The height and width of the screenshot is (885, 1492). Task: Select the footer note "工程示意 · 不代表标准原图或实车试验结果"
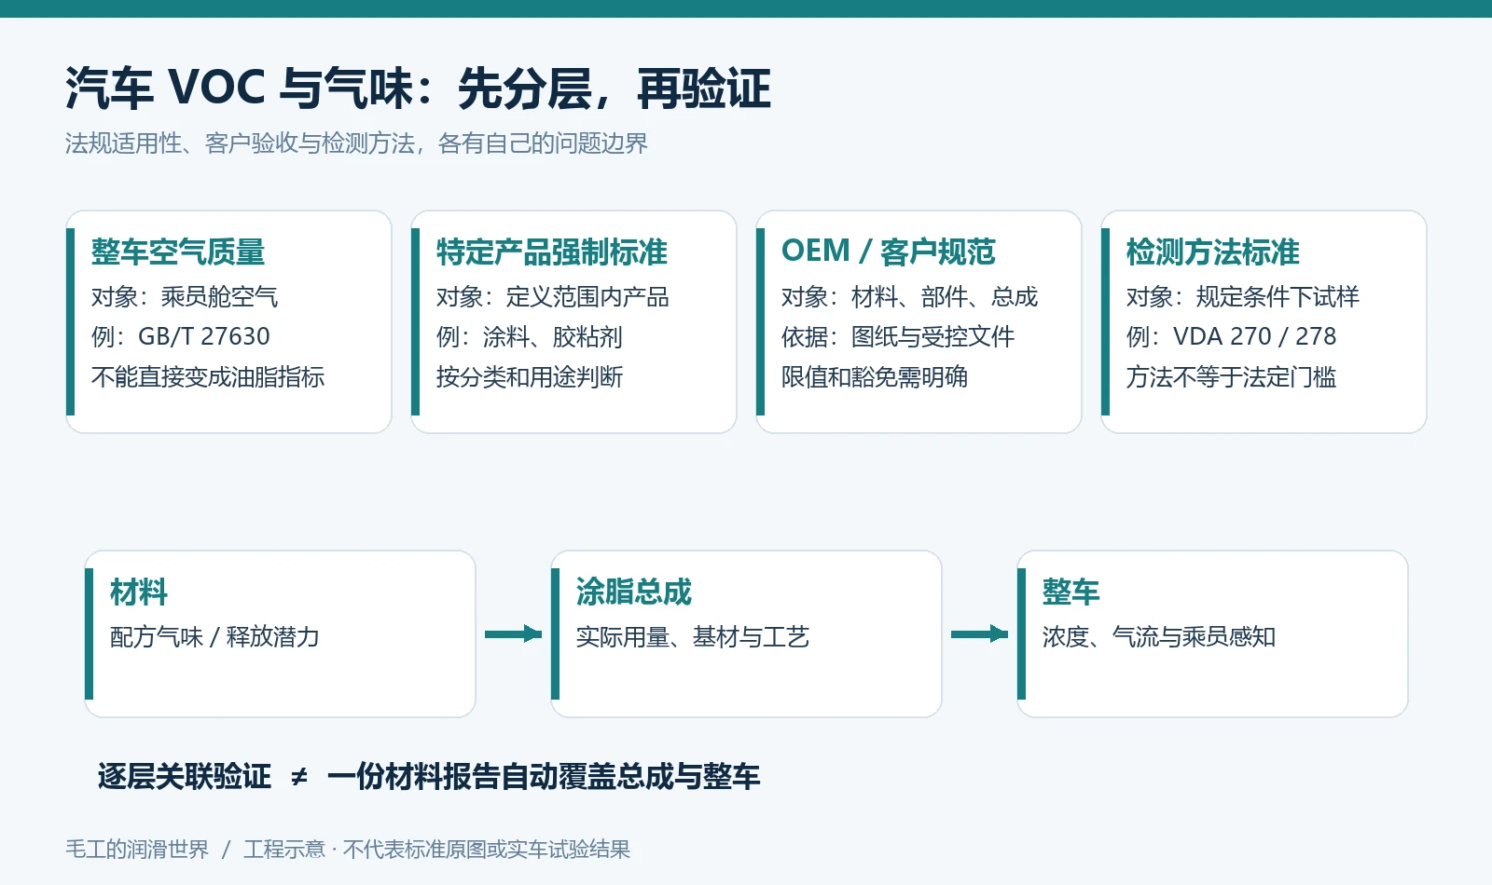(x=437, y=850)
